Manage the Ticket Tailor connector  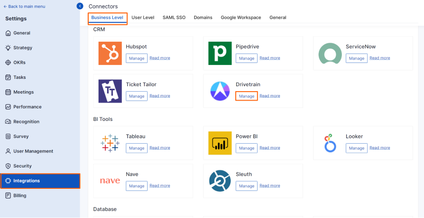point(137,96)
